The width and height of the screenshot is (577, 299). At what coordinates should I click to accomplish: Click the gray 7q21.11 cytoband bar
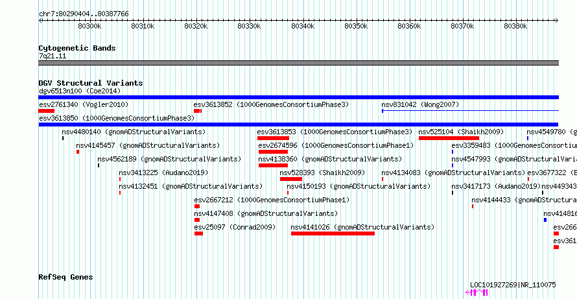click(298, 63)
